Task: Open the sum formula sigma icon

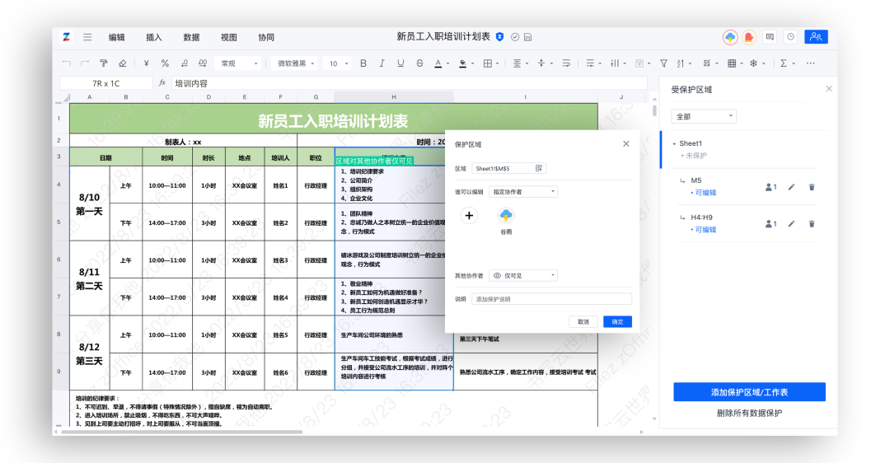Action: (784, 63)
